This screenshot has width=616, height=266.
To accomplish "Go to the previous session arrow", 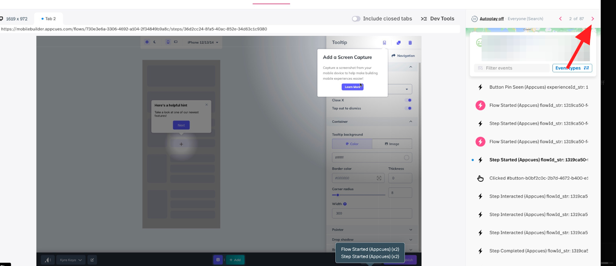I will 560,19.
